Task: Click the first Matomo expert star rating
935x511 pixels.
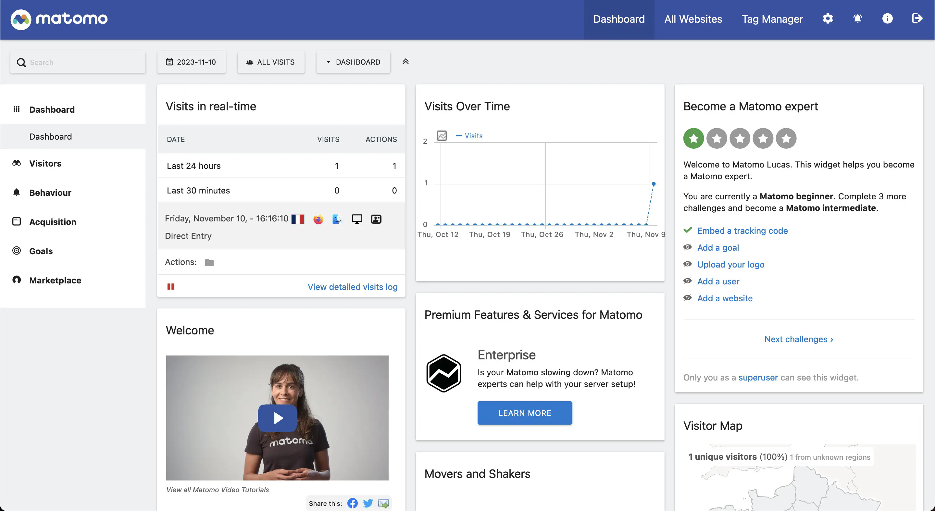Action: click(693, 138)
